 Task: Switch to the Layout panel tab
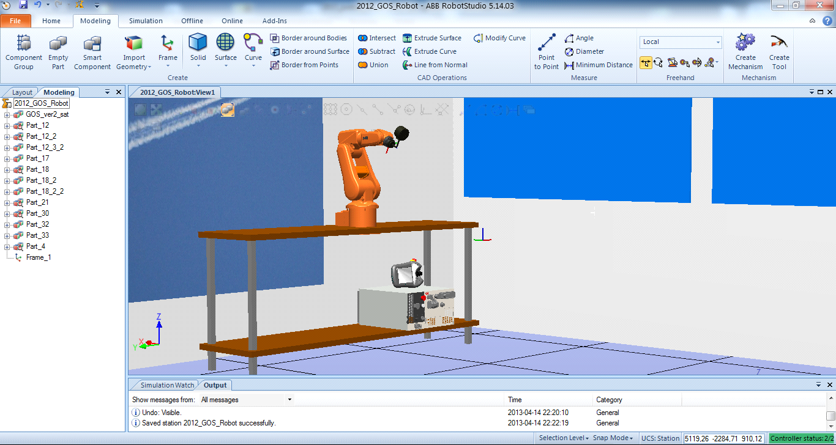22,92
